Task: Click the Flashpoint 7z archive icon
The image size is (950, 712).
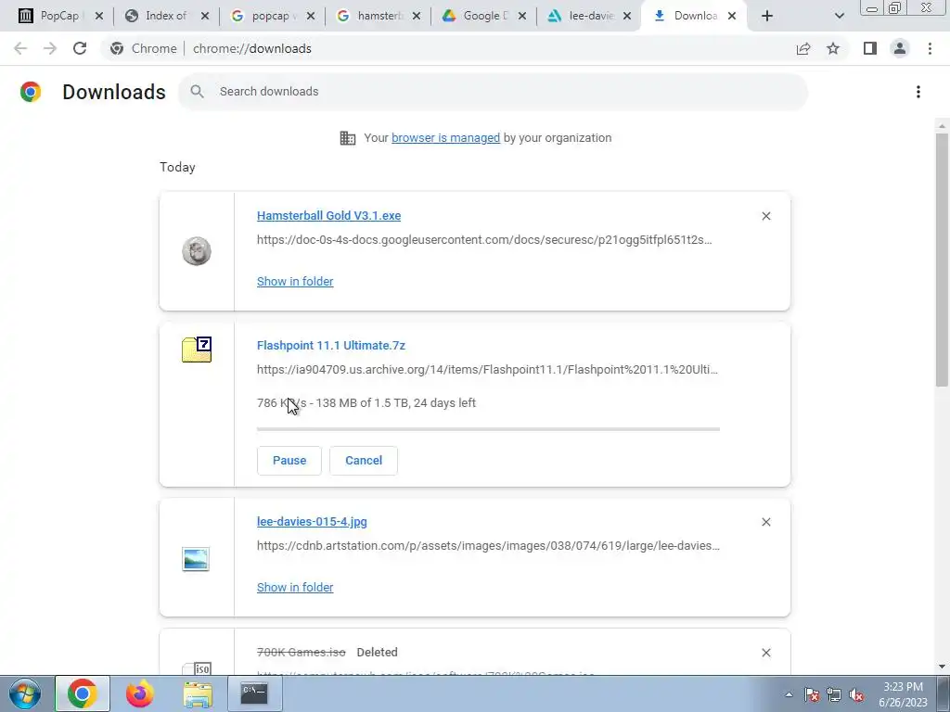Action: click(197, 350)
